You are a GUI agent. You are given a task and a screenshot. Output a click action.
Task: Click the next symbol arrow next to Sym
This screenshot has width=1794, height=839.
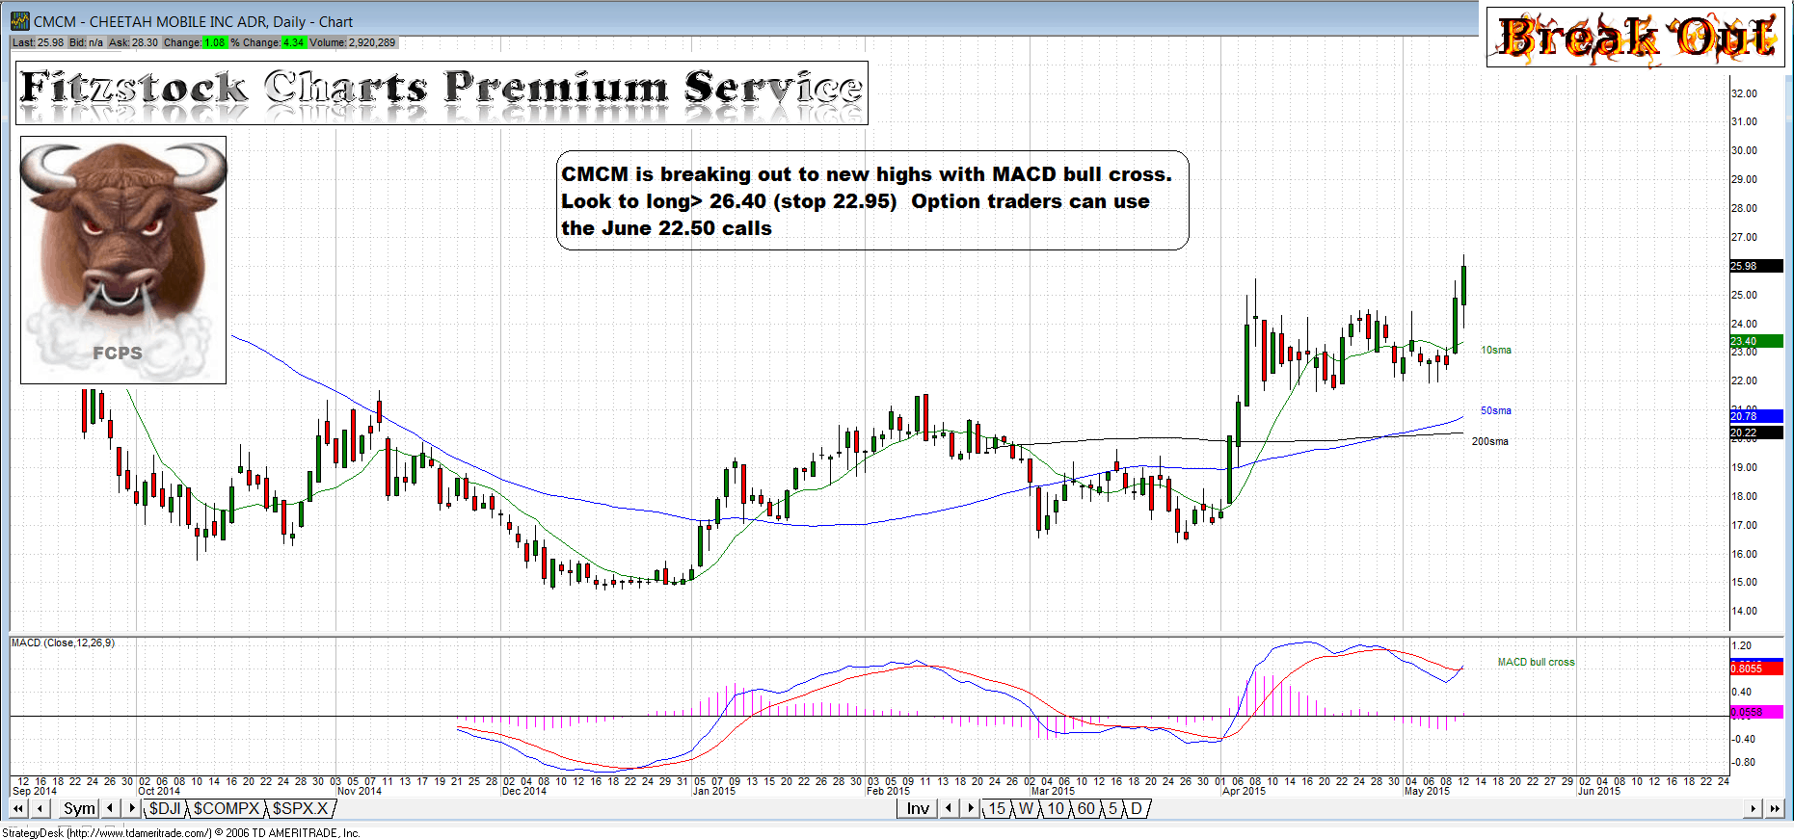coord(132,809)
